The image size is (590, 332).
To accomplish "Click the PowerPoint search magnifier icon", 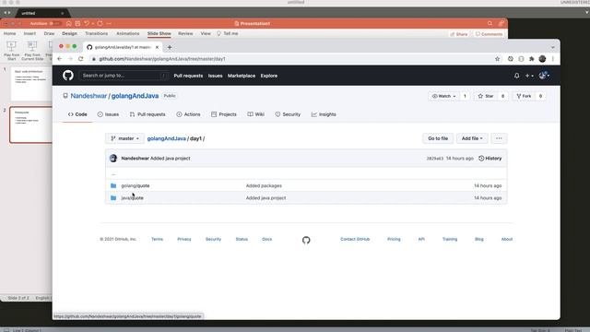I will coord(490,23).
